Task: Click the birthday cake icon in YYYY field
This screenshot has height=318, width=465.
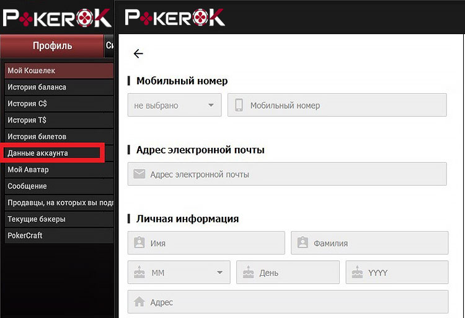Action: point(357,272)
